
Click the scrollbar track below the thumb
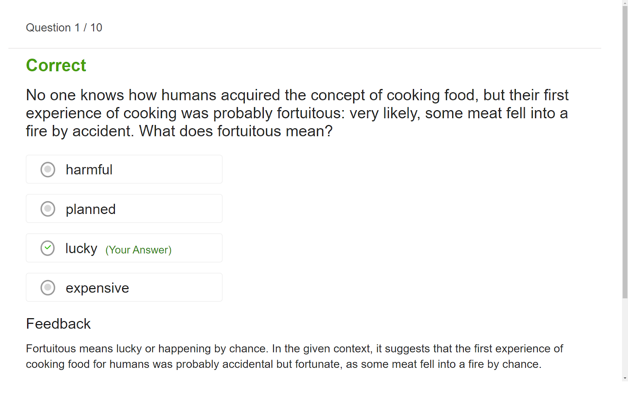point(625,339)
